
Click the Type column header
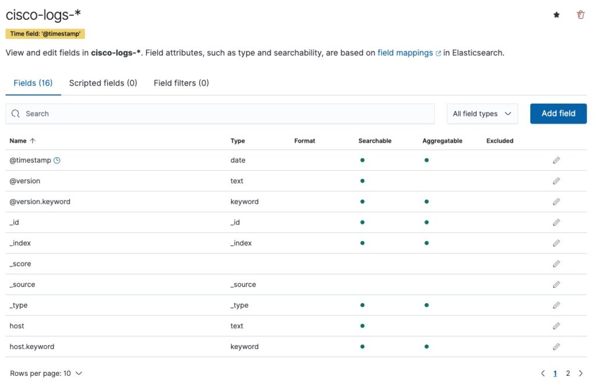[237, 141]
